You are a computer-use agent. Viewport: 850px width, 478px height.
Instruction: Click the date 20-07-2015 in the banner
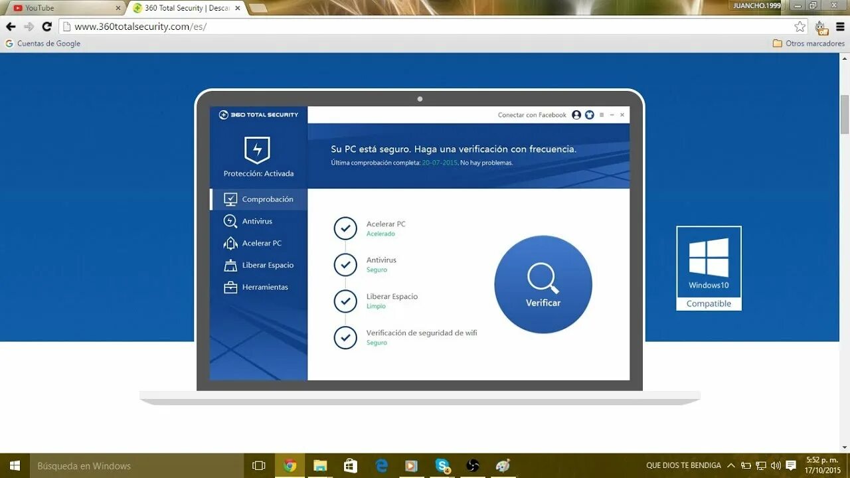tap(440, 163)
